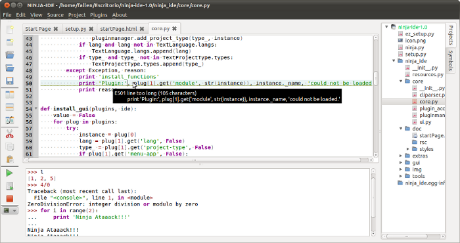This screenshot has width=460, height=243.
Task: Open the About menu
Action: coord(120,15)
